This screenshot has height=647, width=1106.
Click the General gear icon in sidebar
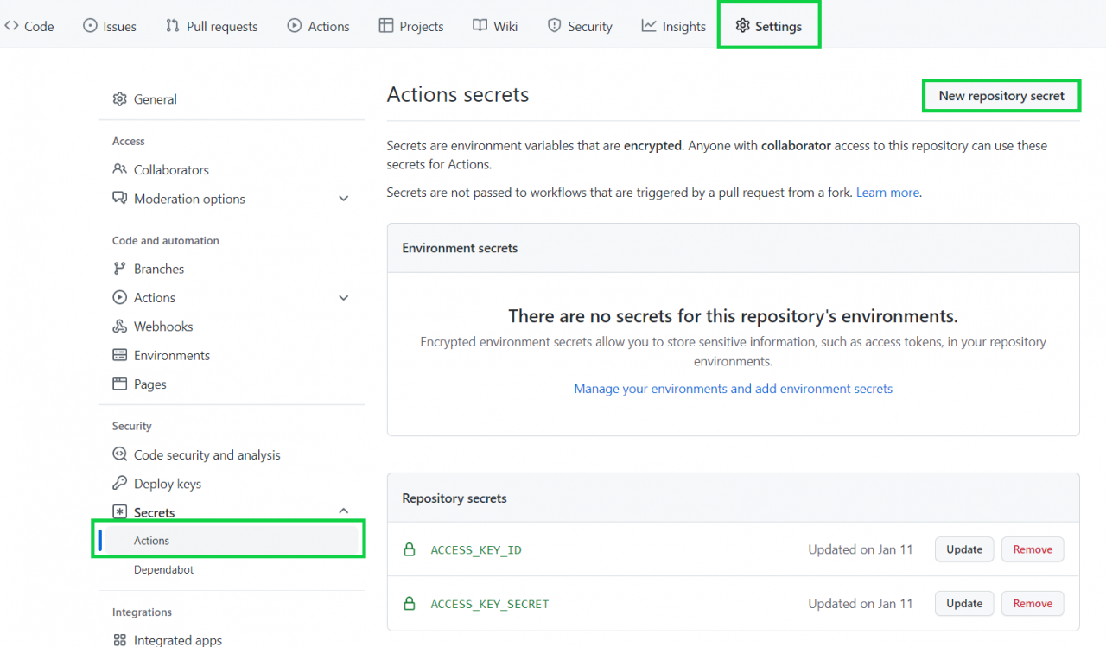tap(120, 99)
